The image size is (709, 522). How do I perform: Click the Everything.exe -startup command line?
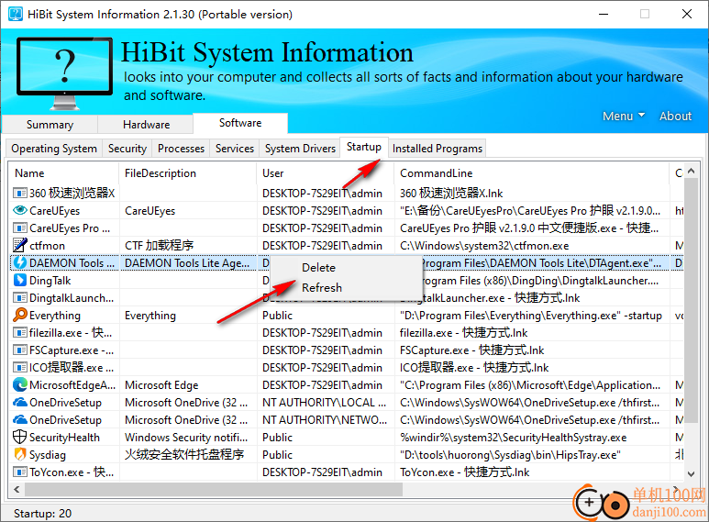tap(531, 316)
